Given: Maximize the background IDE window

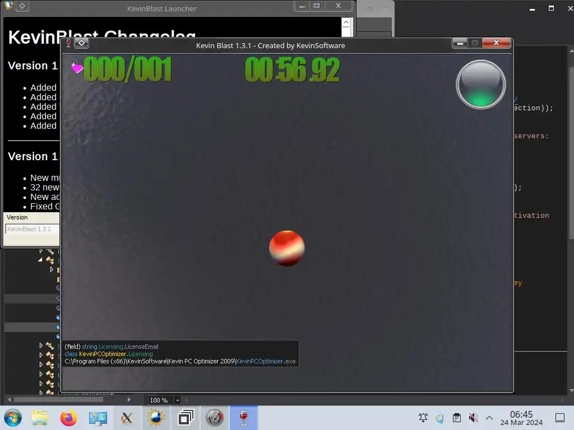Looking at the screenshot, I should click(x=551, y=8).
